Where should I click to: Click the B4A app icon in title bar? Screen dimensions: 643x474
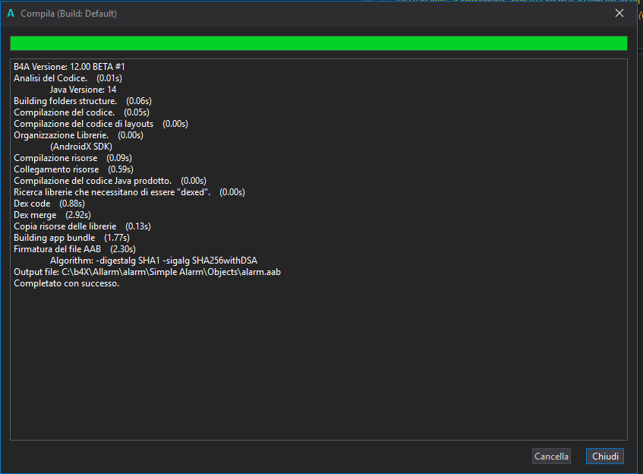11,14
